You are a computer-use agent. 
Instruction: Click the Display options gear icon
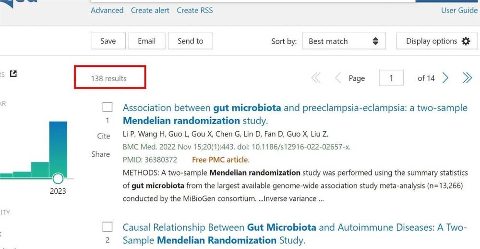point(466,41)
